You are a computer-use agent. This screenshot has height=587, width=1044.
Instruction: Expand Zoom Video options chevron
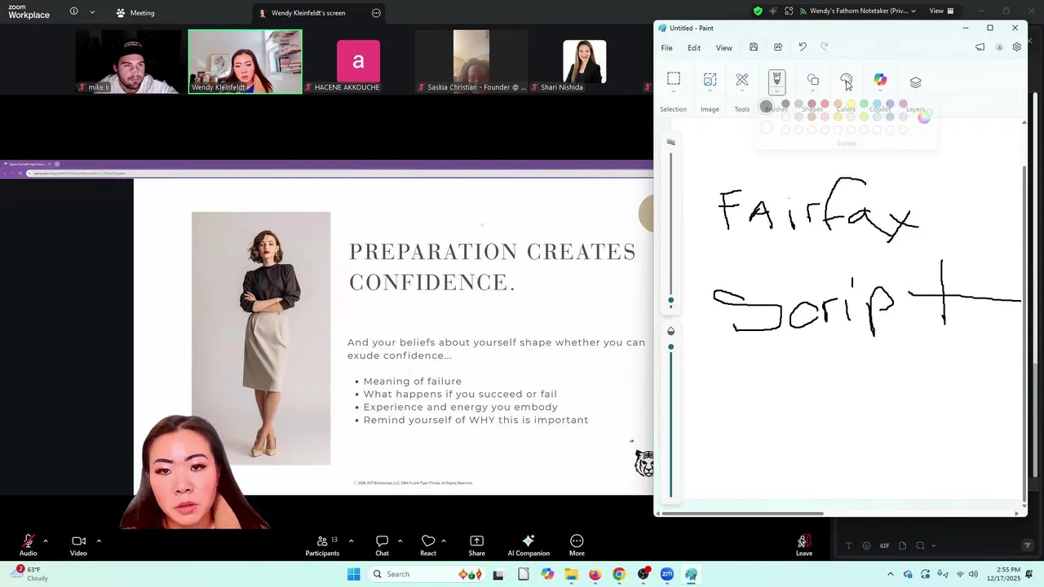(99, 541)
